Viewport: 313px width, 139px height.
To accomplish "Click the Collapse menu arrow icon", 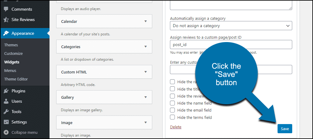I will tap(6, 132).
